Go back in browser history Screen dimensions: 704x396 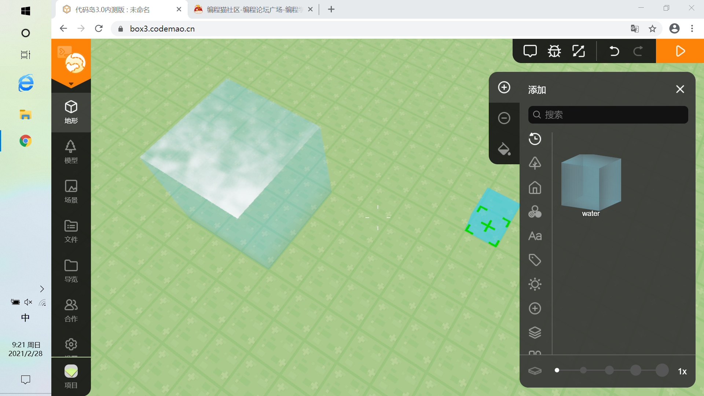(x=63, y=29)
